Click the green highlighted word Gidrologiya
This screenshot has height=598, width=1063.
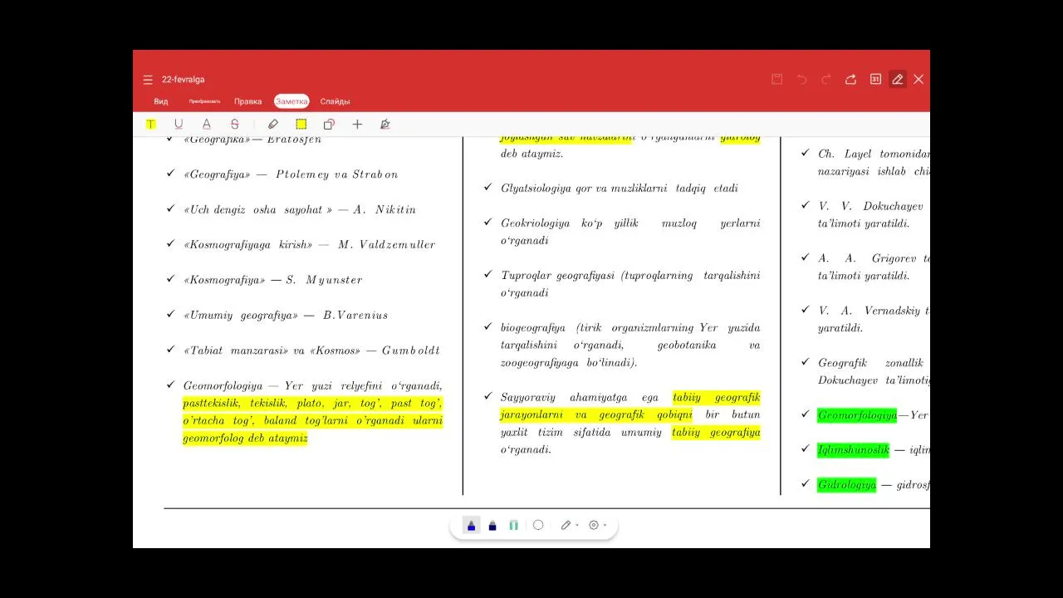pos(846,485)
